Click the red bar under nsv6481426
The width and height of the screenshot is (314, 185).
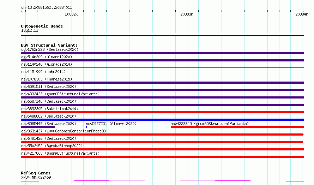(x=162, y=142)
